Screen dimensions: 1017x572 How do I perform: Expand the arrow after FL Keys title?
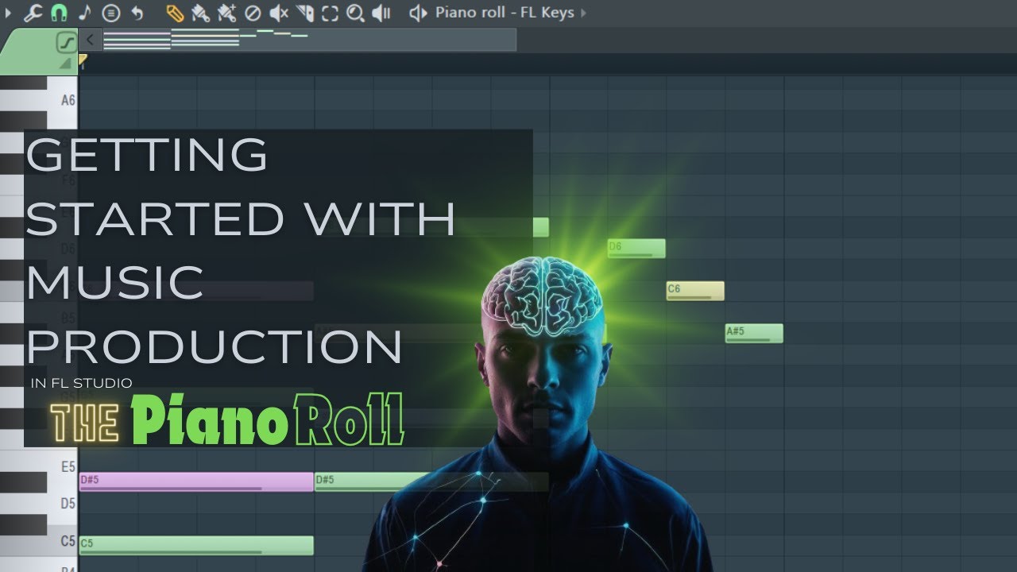(584, 13)
